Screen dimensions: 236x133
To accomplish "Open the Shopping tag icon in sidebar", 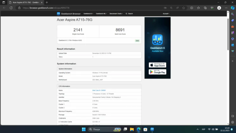I will 233,20.
